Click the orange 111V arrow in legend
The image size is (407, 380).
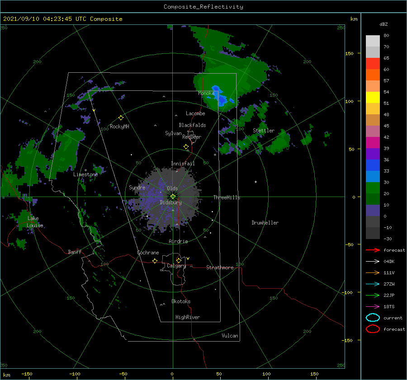pos(373,272)
